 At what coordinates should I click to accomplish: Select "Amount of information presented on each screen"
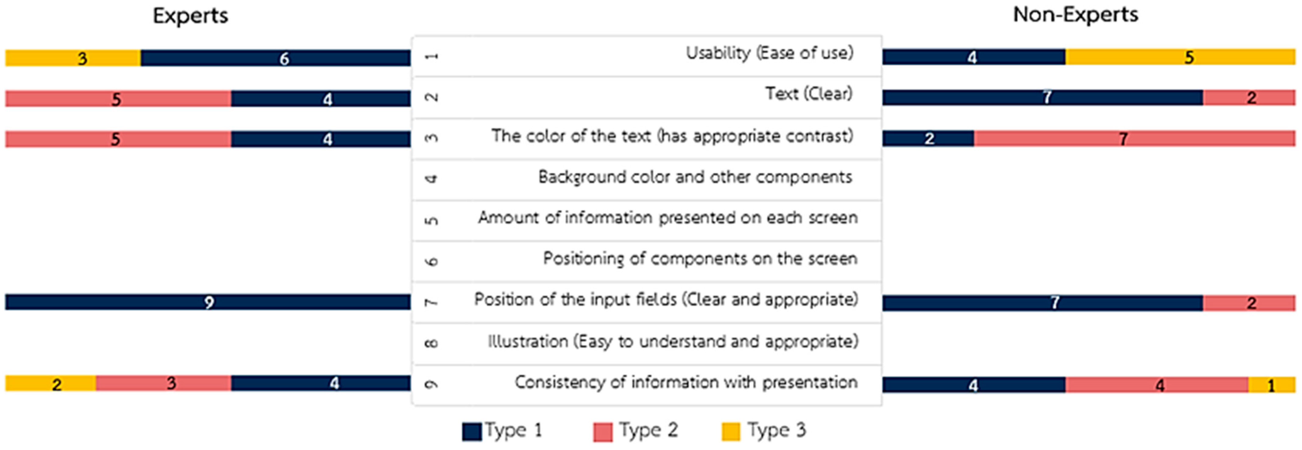(x=667, y=218)
